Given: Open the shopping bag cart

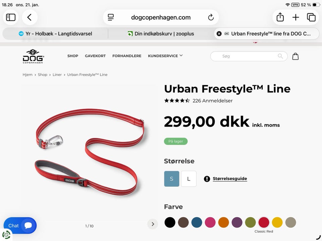Looking at the screenshot, I should [x=295, y=56].
